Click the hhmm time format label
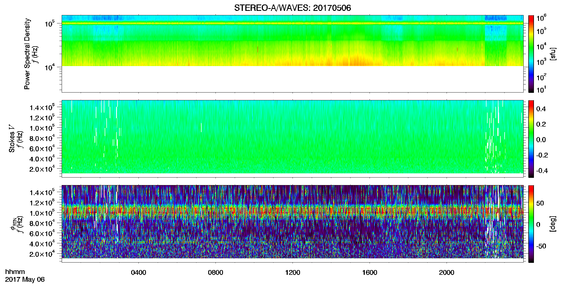585x301 pixels. pos(15,272)
